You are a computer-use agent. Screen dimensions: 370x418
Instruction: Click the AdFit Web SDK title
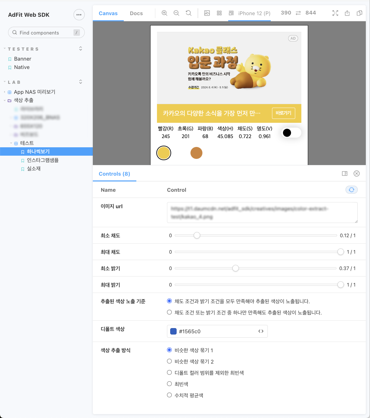29,15
